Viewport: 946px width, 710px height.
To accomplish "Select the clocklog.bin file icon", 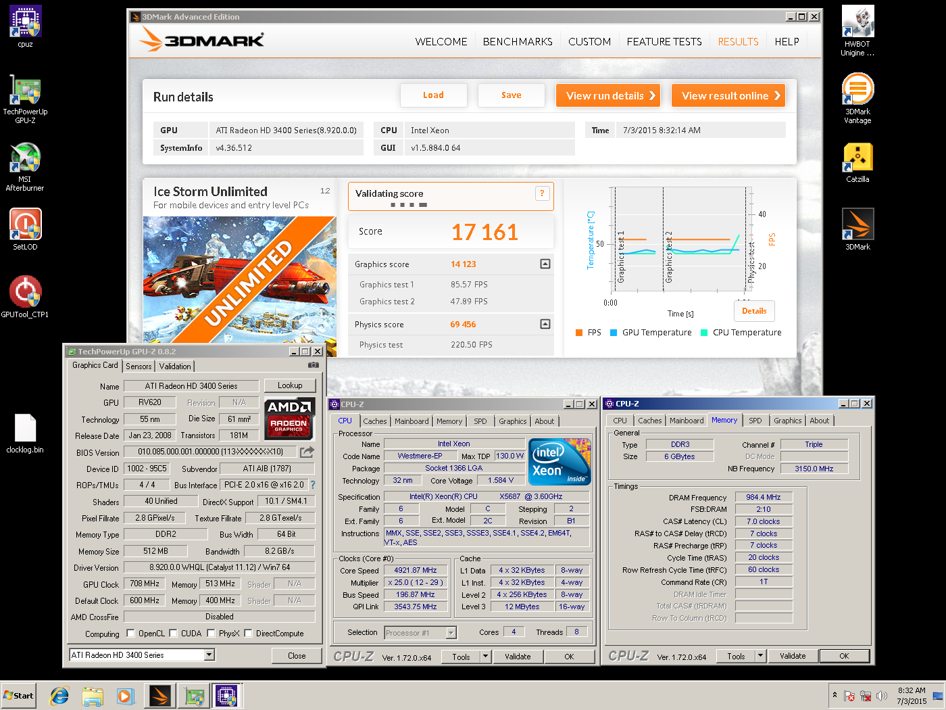I will [x=25, y=433].
